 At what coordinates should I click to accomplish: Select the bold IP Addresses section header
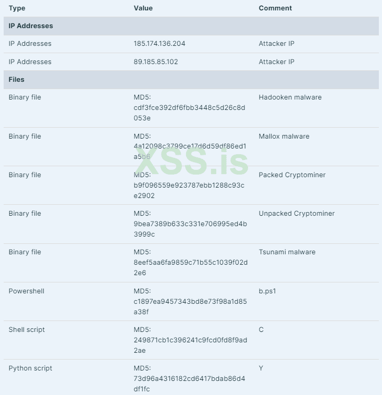(31, 26)
